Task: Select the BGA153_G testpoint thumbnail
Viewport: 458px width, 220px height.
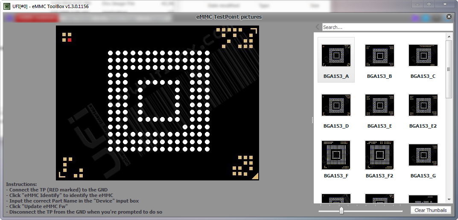Action: click(423, 155)
